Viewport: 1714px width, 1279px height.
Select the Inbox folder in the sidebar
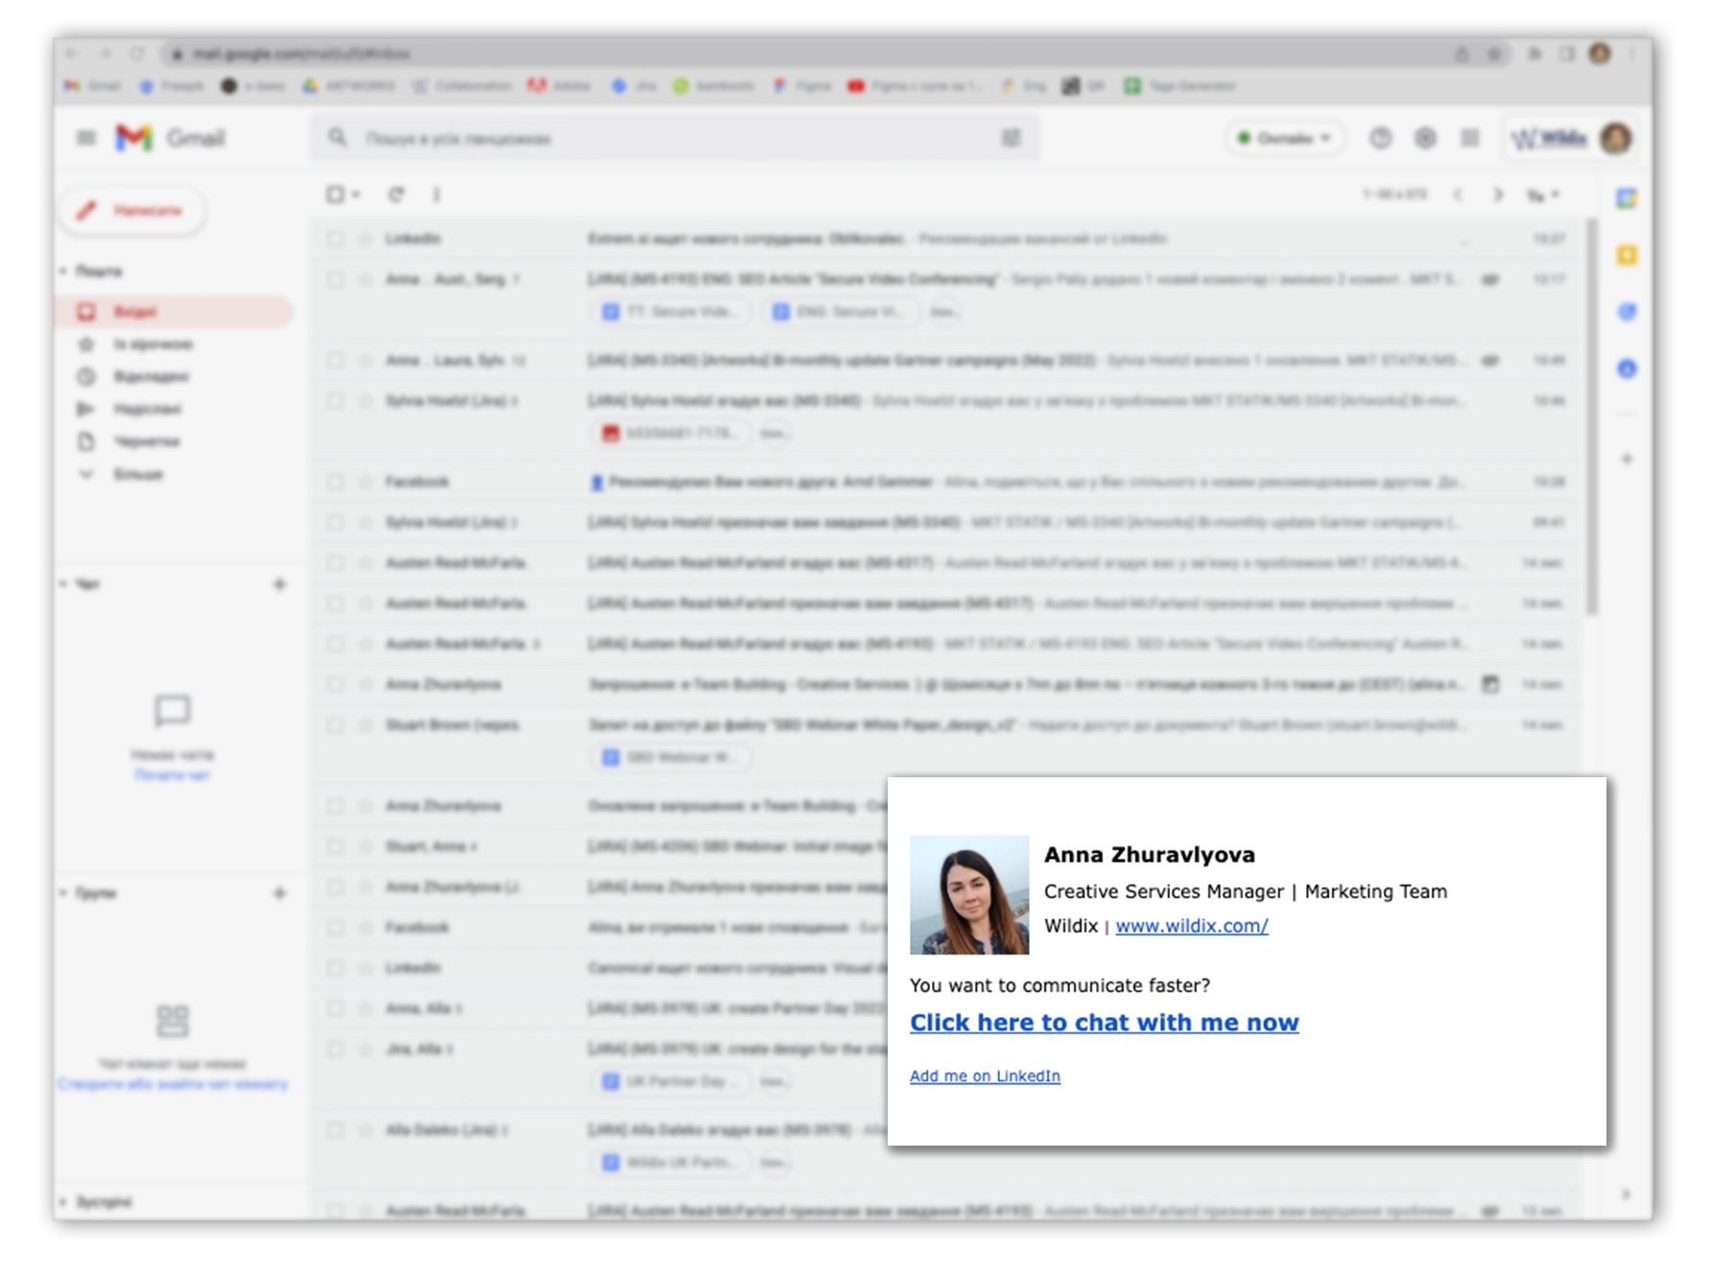pos(134,312)
